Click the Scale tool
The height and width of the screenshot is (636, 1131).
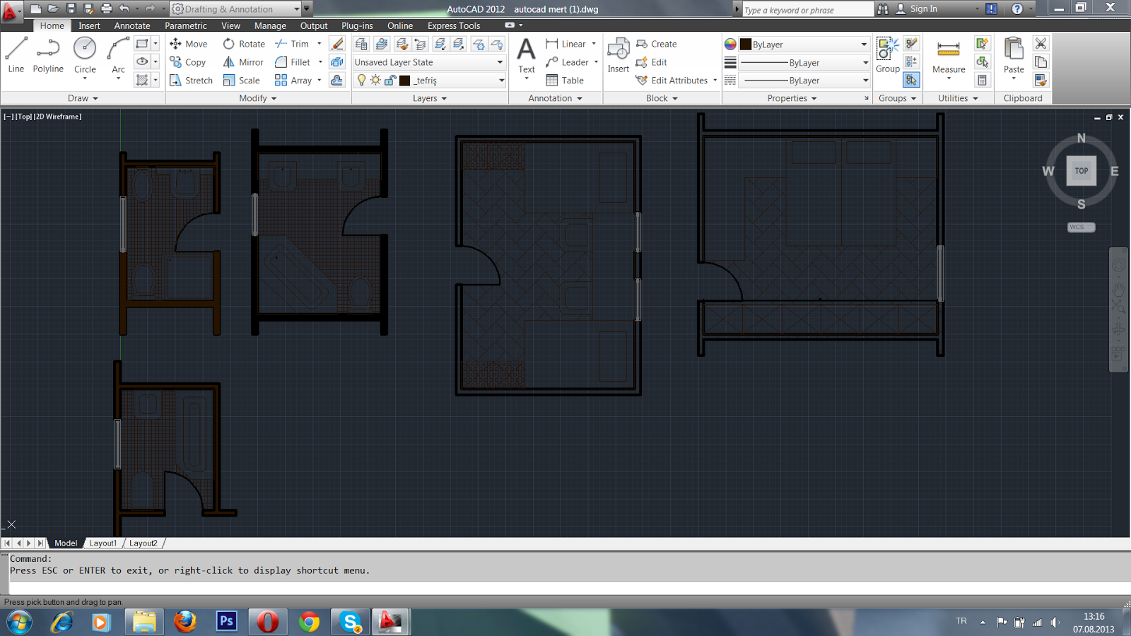[242, 81]
